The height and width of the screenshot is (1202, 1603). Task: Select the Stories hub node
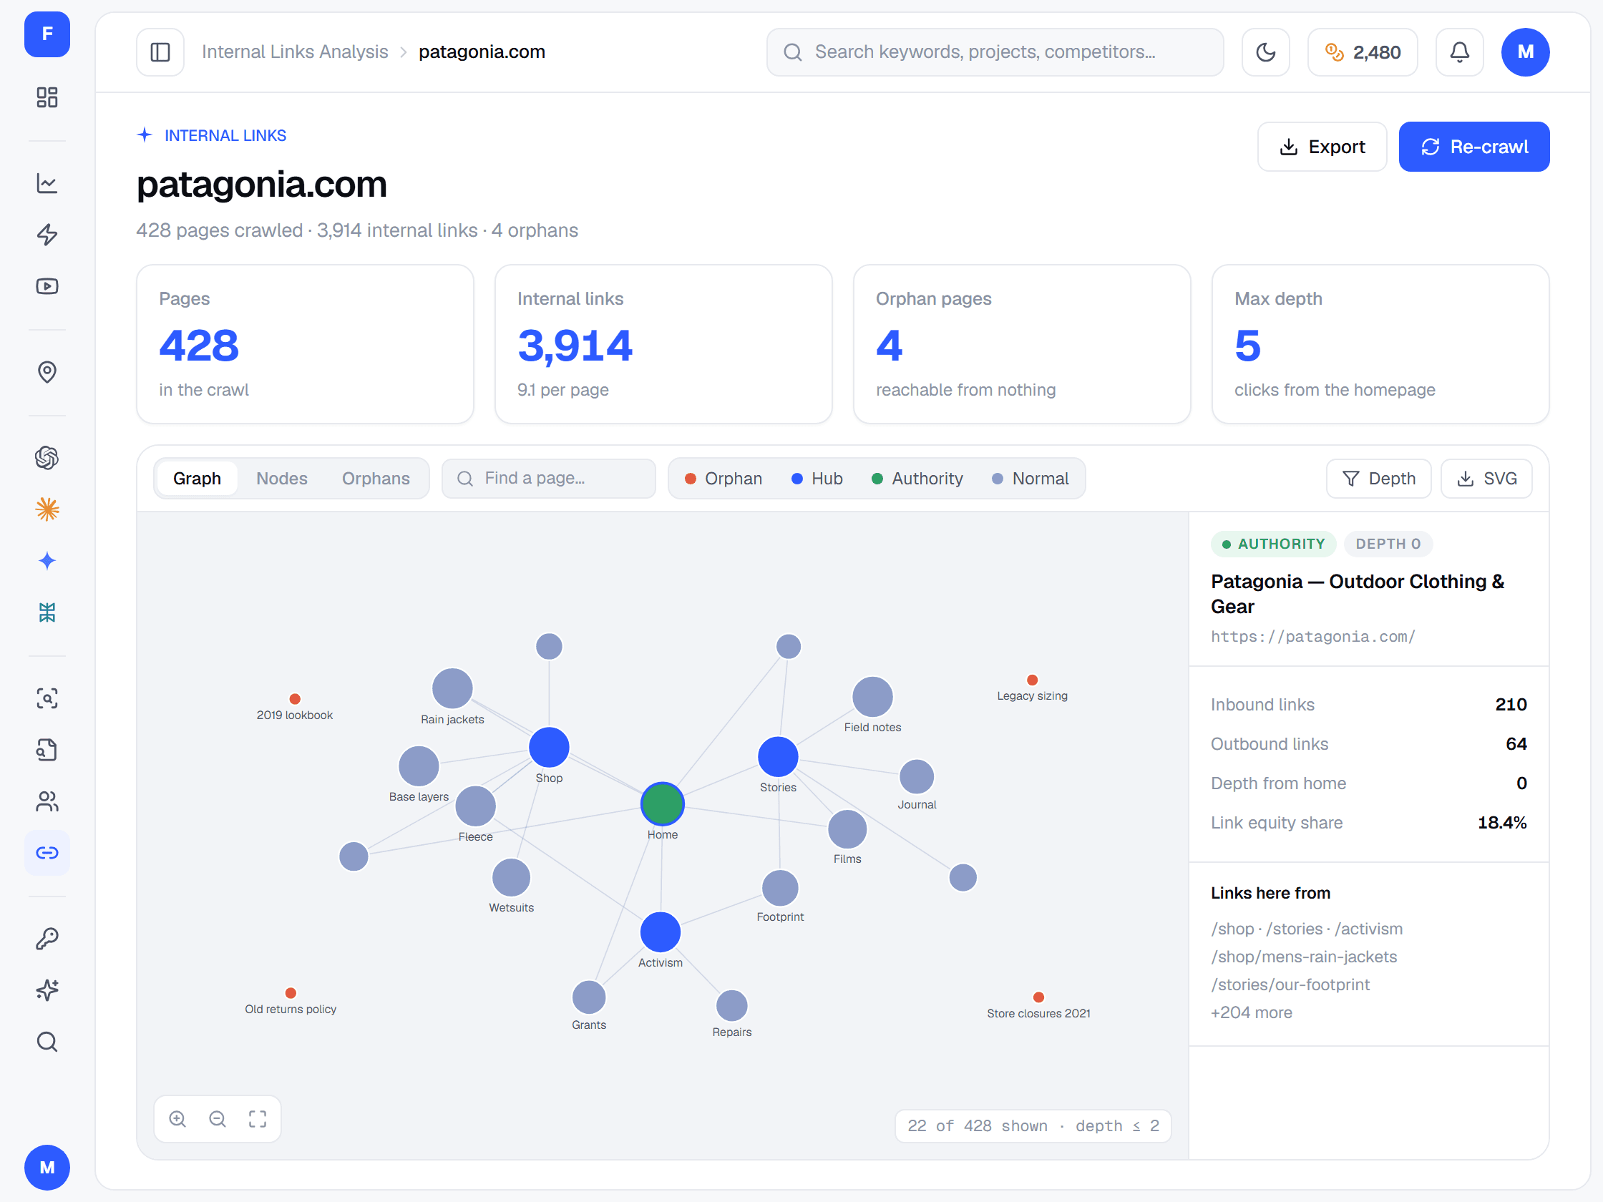779,756
